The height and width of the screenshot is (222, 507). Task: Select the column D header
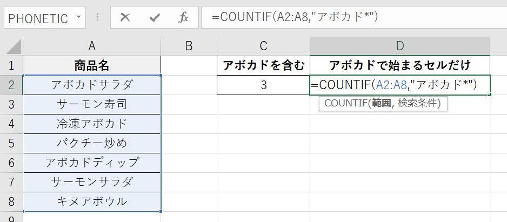(x=400, y=46)
